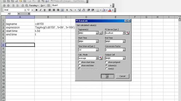Click Search the Web icon
This screenshot has width=181, height=101.
coord(27,5)
